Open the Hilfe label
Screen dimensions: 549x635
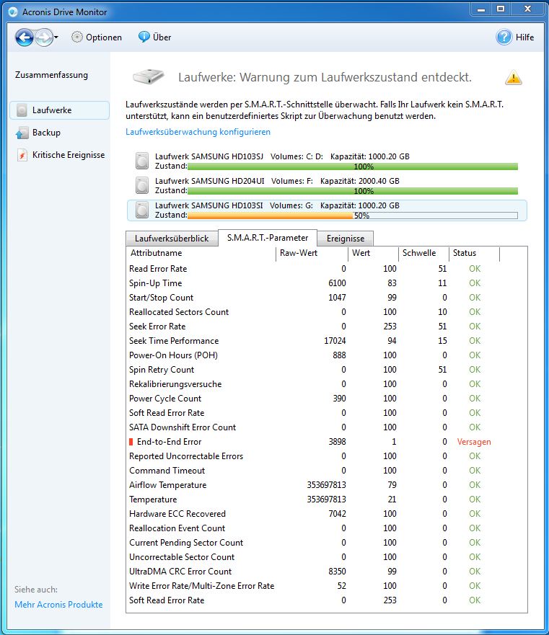(524, 37)
